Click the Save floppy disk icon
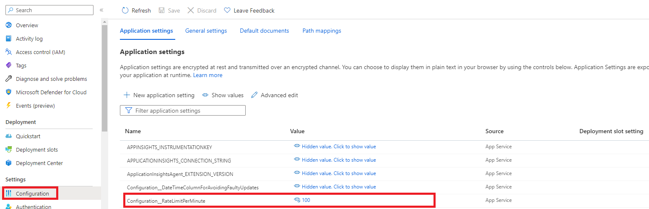This screenshot has height=209, width=649. [x=161, y=10]
